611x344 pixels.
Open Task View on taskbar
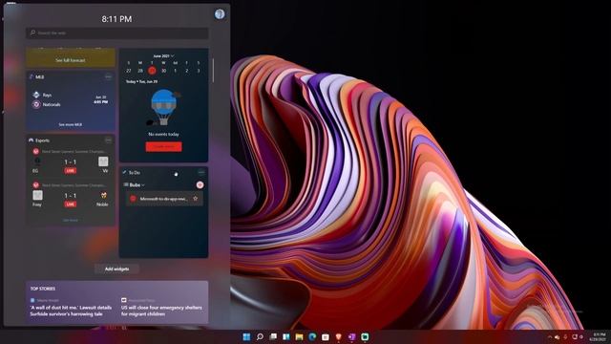pyautogui.click(x=273, y=337)
